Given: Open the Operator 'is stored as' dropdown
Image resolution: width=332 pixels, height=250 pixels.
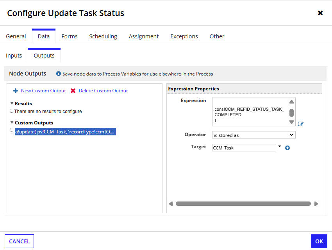Looking at the screenshot, I should point(253,135).
